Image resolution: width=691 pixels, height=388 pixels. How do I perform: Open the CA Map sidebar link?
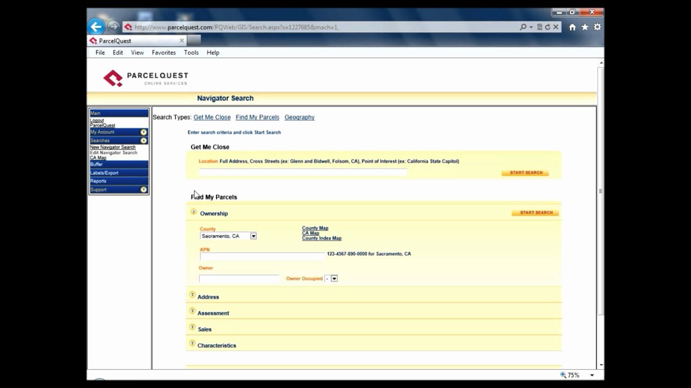pos(98,158)
